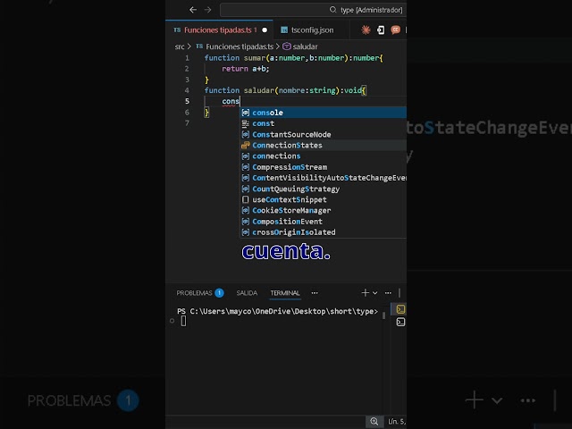Open the launch profile dropdown chevron
Viewport: 572px width, 429px height.
click(374, 293)
